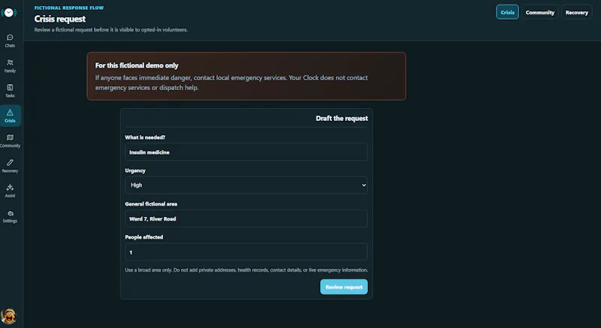Focus the General fictional area field
601x328 pixels.
click(246, 218)
